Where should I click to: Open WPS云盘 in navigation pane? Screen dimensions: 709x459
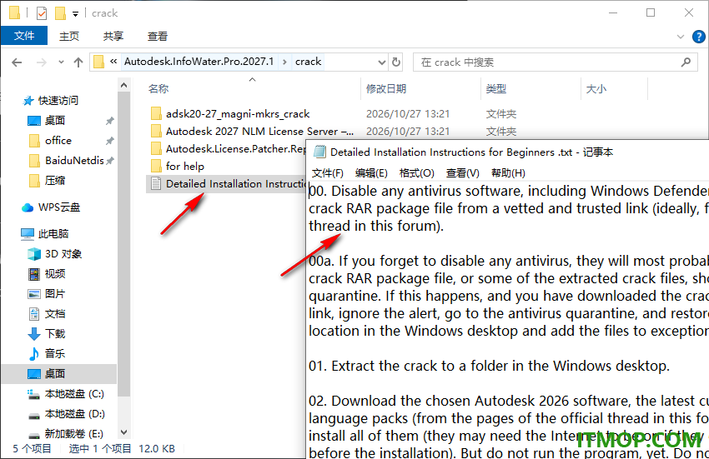click(x=59, y=207)
